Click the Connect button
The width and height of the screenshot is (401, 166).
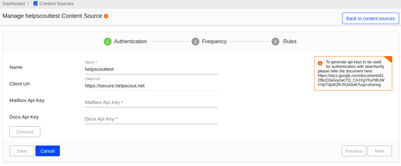pyautogui.click(x=25, y=132)
